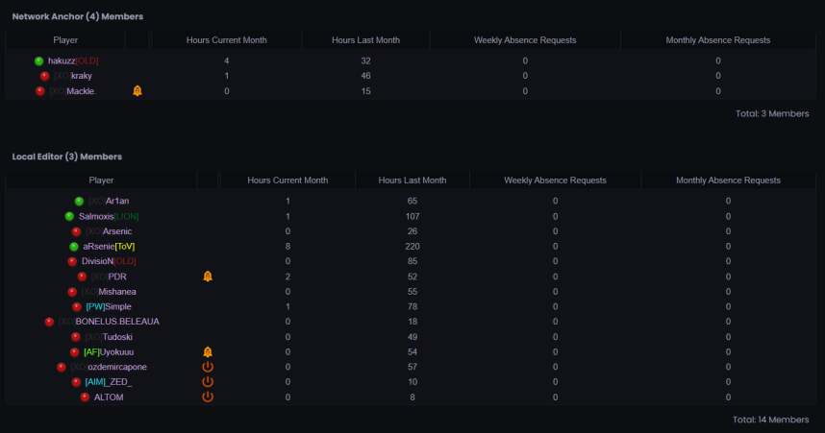Click Local Editor Monthly Absence Requests header
Screen dimensions: 825x433
pos(728,180)
